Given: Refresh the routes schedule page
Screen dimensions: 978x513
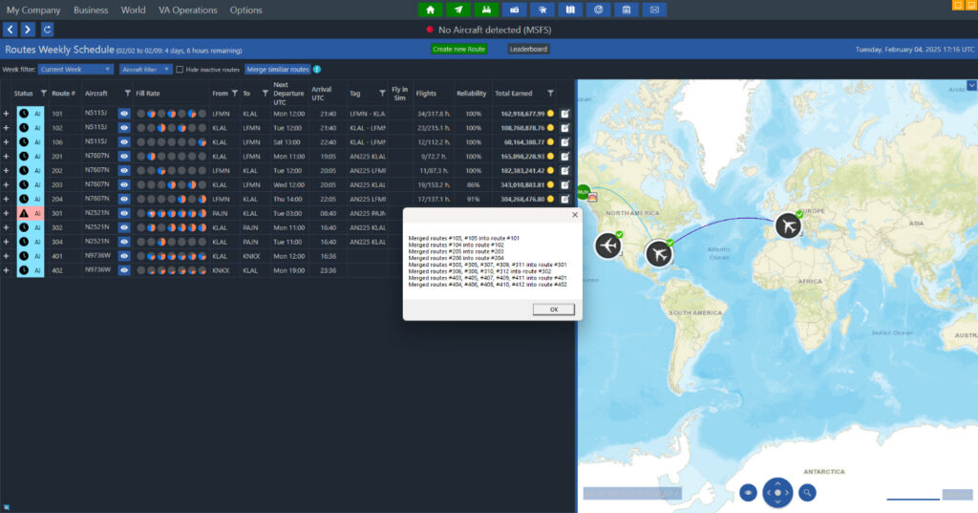Looking at the screenshot, I should 47,30.
